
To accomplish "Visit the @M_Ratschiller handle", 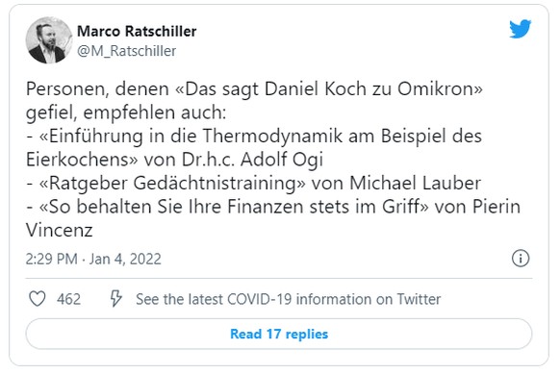I will 126,51.
